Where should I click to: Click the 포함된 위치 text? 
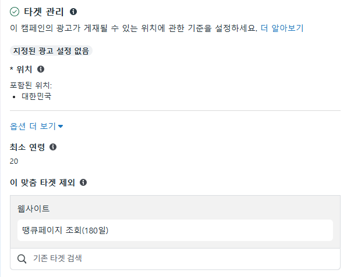(31, 85)
